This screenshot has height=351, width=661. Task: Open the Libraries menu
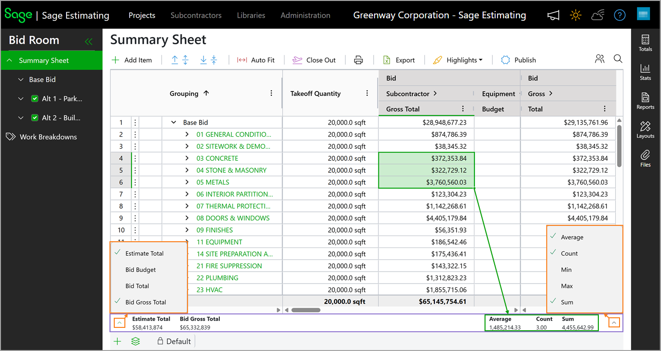tap(251, 15)
